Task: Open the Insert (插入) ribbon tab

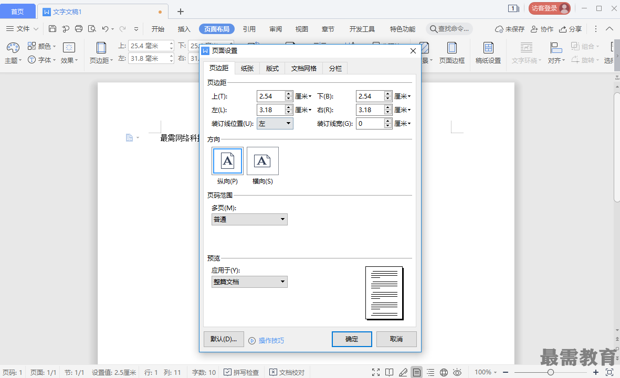Action: [x=184, y=29]
